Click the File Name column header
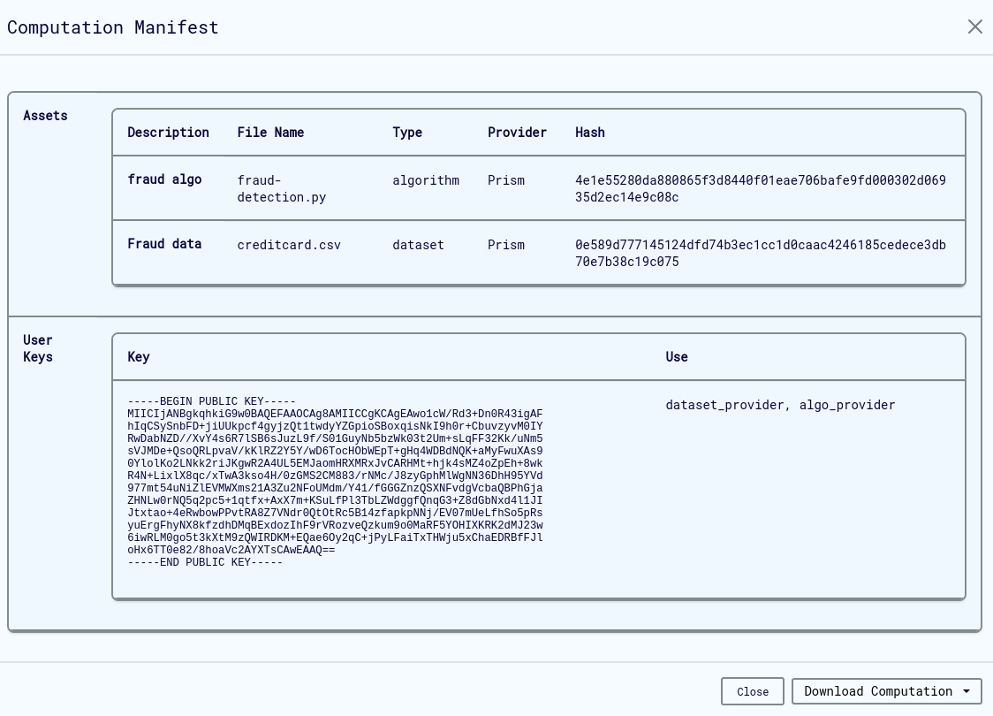993x716 pixels. point(270,133)
